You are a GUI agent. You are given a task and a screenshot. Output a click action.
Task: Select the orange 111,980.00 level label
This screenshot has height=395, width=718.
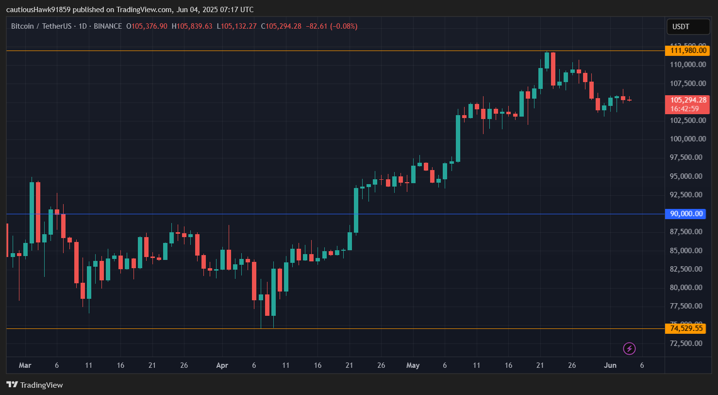(686, 51)
